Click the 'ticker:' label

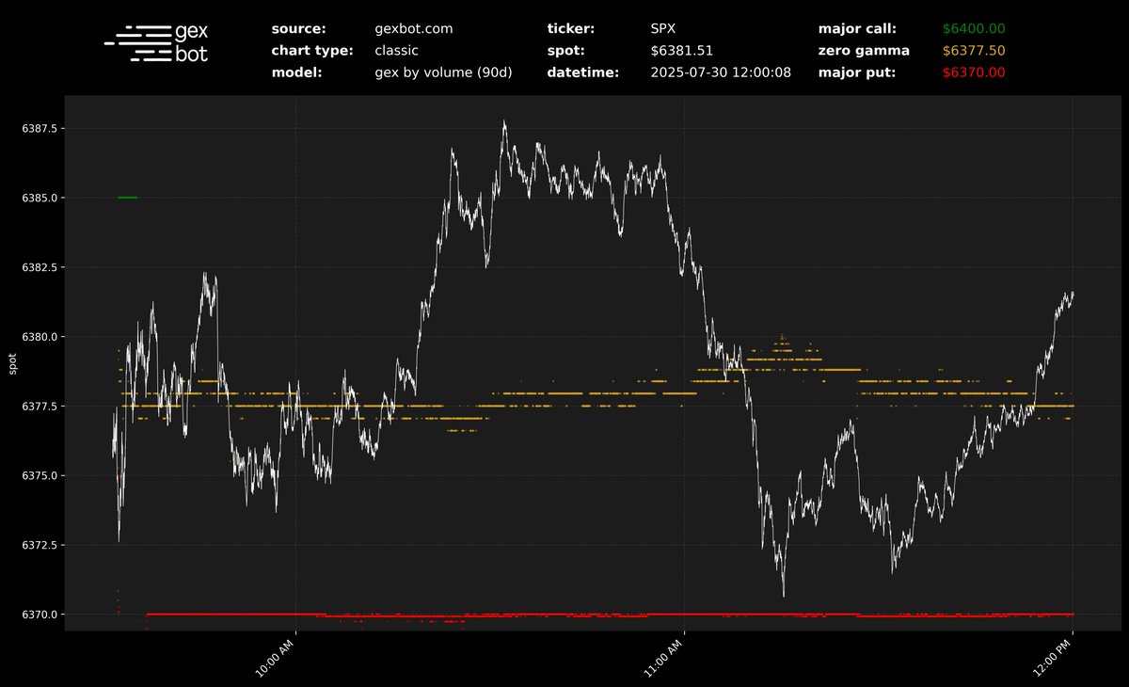tap(571, 29)
